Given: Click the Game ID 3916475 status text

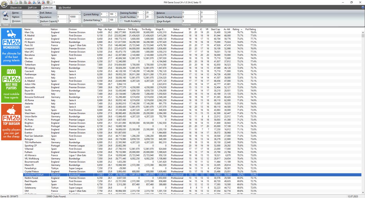Looking at the screenshot, I should (x=9, y=196).
